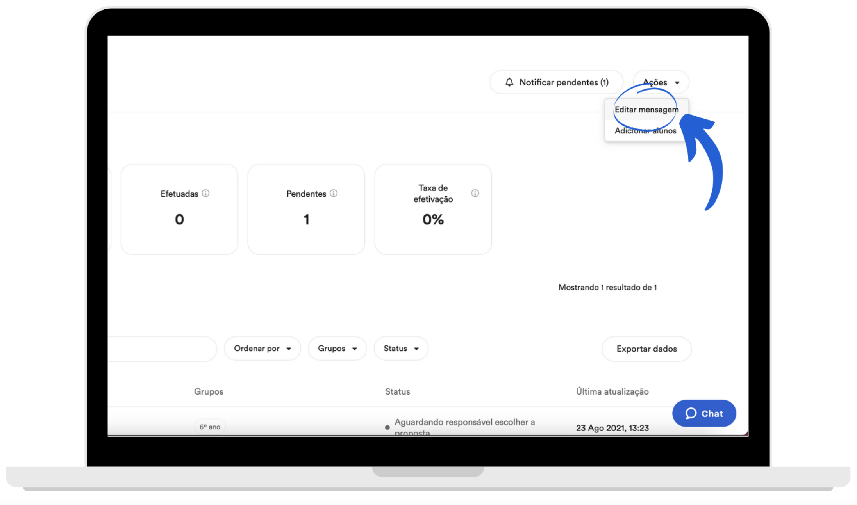Click the Pendentes card value 1
Screen dimensions: 857x505
tap(306, 219)
